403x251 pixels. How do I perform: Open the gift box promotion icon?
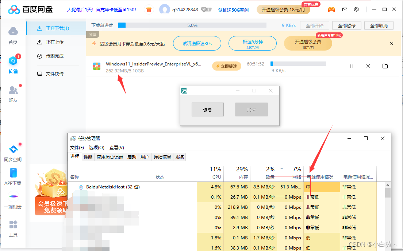pyautogui.click(x=149, y=9)
